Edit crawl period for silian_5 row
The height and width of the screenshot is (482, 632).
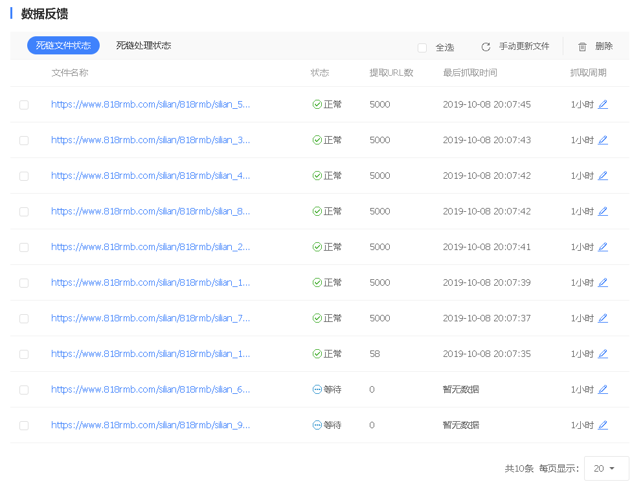[x=603, y=104]
